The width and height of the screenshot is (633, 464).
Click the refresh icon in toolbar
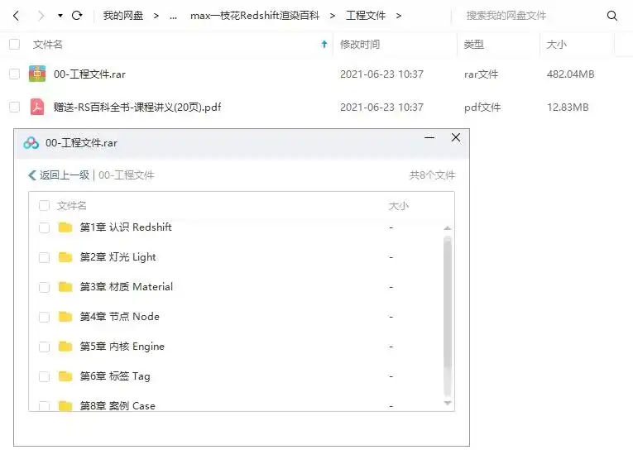(77, 16)
